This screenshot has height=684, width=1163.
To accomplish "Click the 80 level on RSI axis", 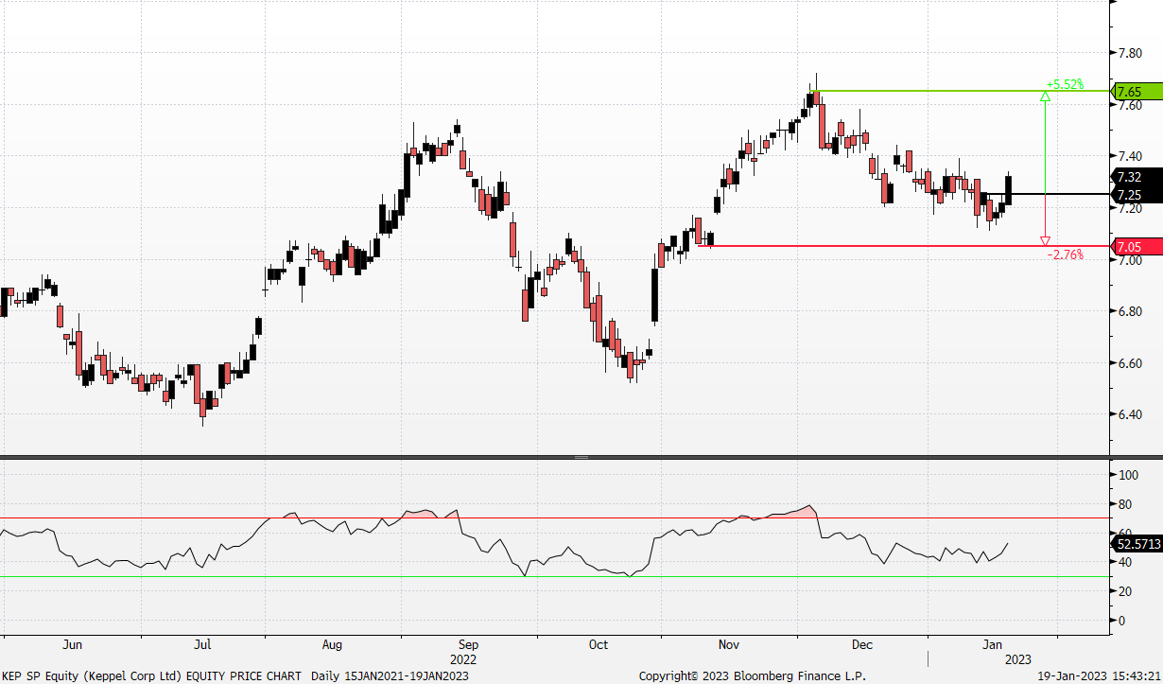I will click(1123, 505).
